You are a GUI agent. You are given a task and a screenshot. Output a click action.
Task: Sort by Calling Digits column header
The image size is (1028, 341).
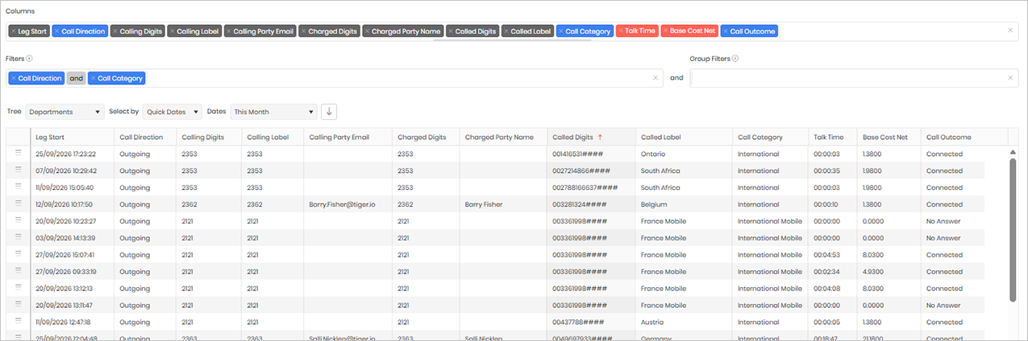tap(209, 137)
